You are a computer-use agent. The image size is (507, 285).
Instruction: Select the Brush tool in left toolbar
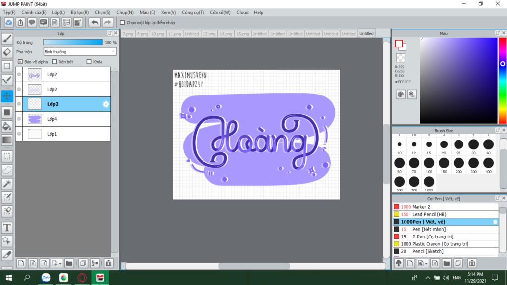pyautogui.click(x=7, y=39)
